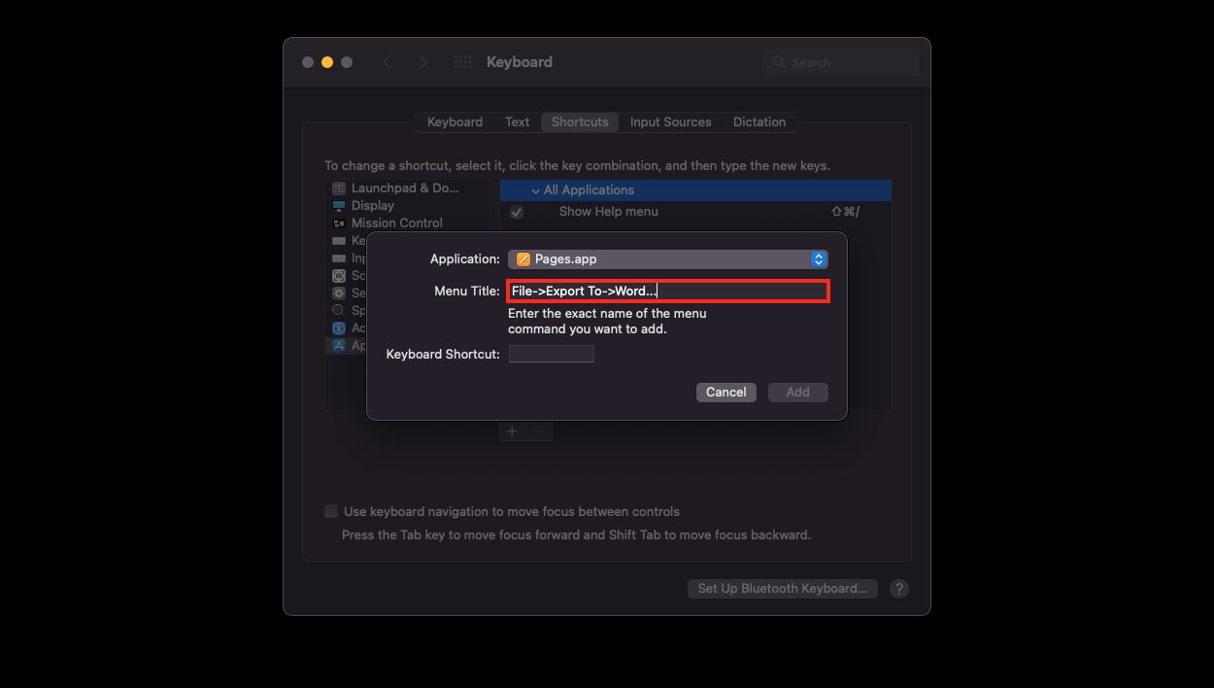Image resolution: width=1214 pixels, height=688 pixels.
Task: Click the help question mark button
Action: [899, 589]
